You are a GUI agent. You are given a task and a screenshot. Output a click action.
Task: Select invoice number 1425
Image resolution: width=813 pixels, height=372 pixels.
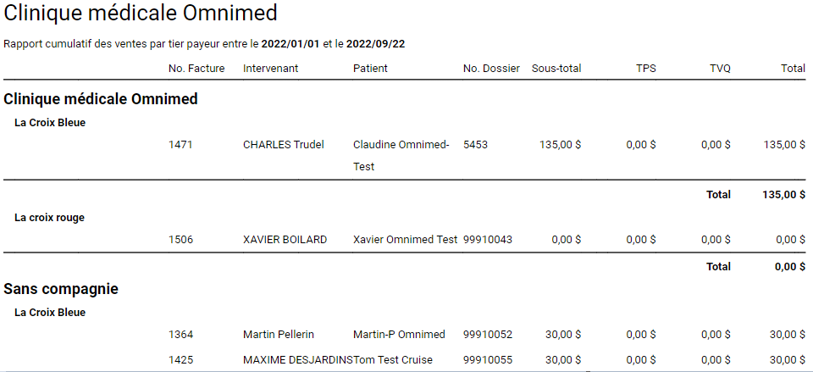click(180, 360)
